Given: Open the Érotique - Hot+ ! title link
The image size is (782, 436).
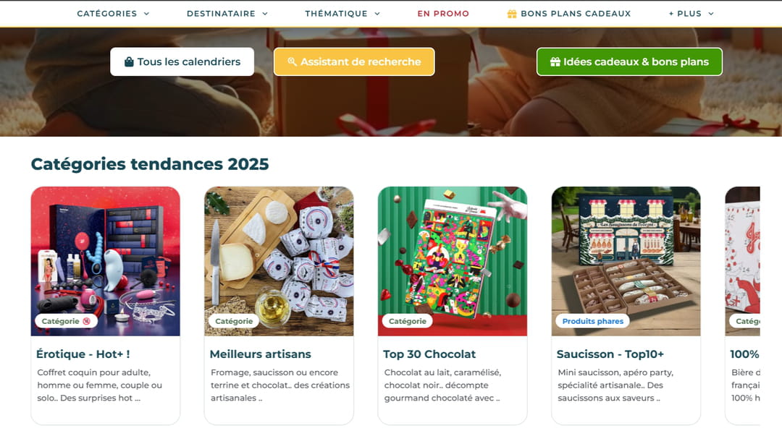Looking at the screenshot, I should tap(83, 354).
